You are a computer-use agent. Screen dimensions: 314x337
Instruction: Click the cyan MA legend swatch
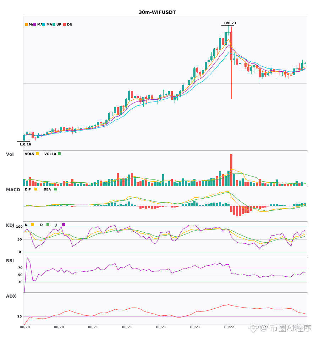[43, 24]
